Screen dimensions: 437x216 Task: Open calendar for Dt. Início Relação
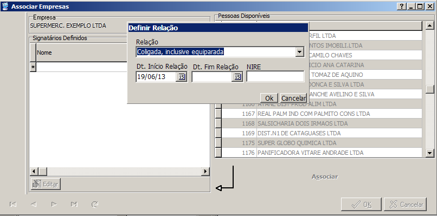[182, 77]
